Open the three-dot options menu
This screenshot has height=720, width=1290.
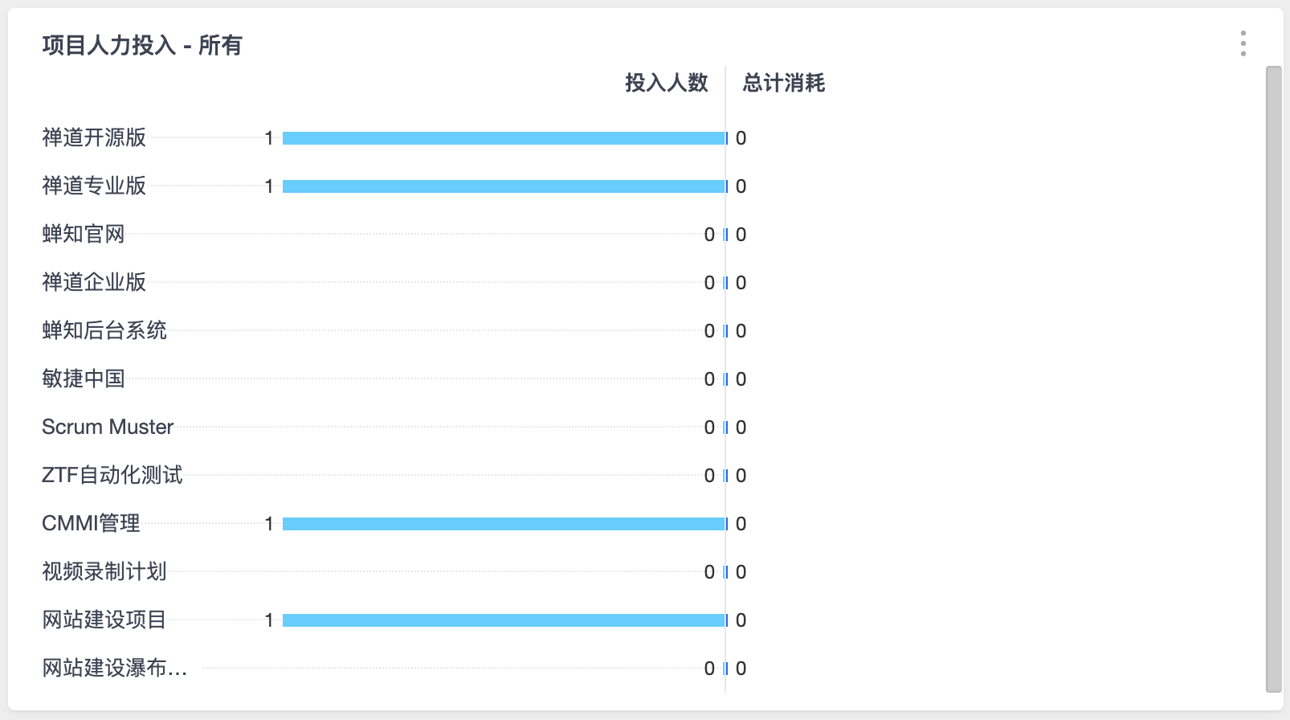coord(1243,43)
